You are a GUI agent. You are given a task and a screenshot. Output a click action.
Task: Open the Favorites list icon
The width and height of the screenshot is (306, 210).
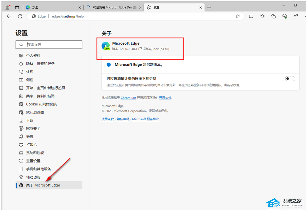(262, 16)
